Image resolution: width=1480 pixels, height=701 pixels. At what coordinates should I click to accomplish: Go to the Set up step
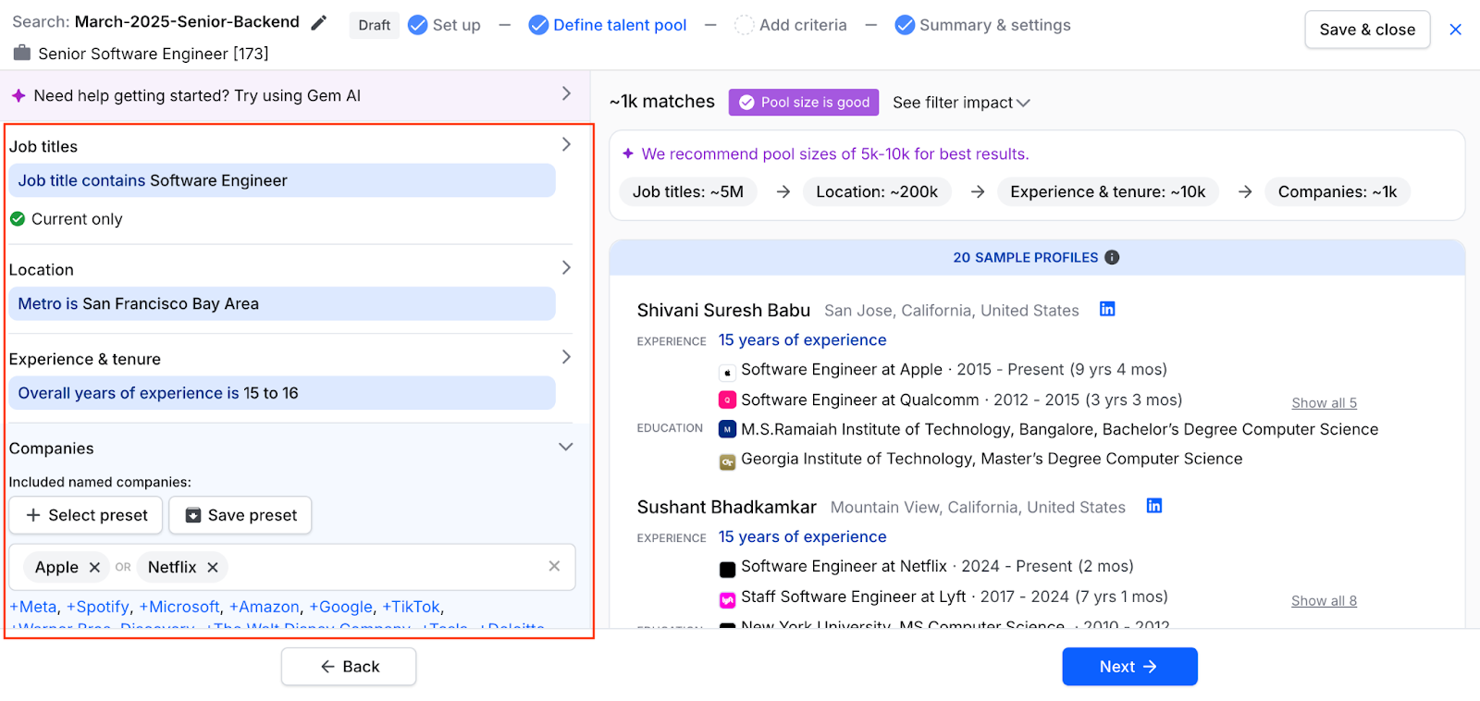pos(445,25)
